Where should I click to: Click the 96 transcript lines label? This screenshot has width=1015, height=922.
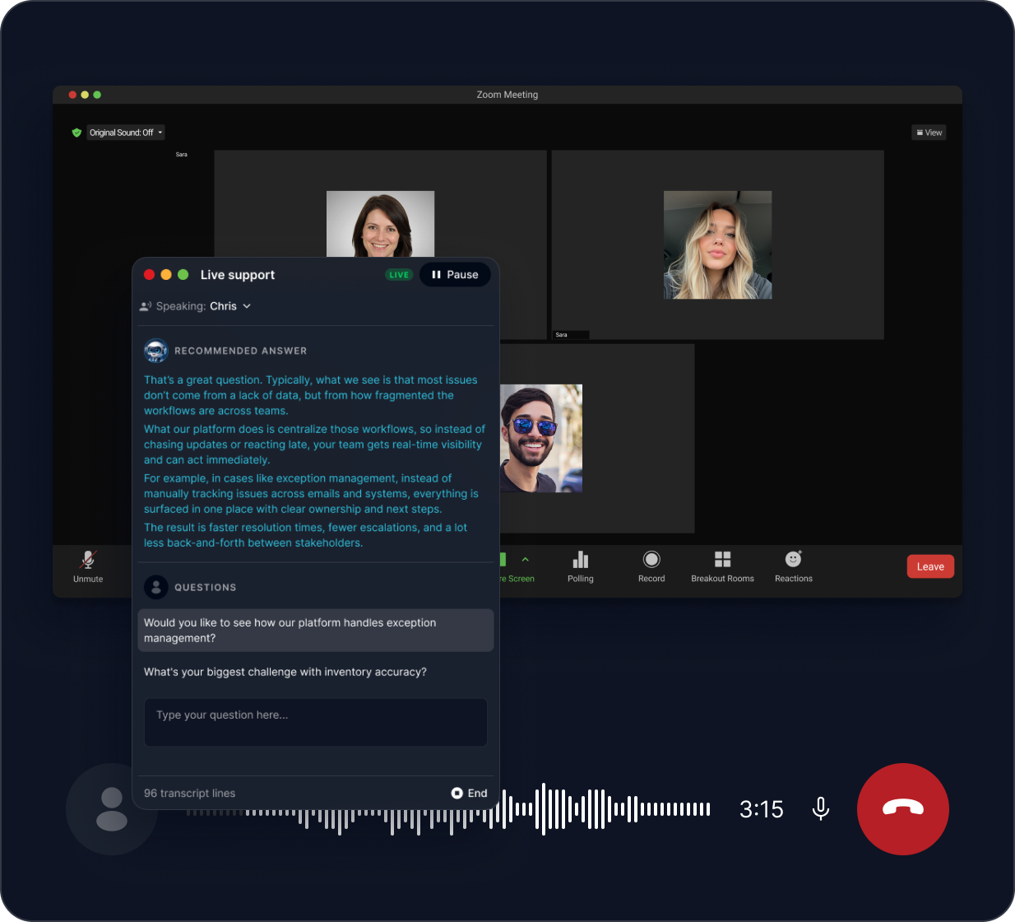[189, 794]
